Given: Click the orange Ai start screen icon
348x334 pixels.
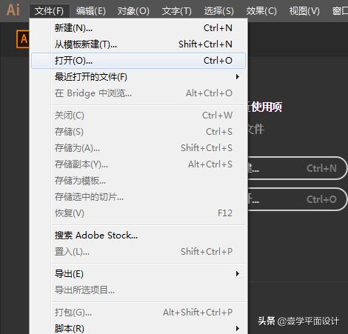Looking at the screenshot, I should point(23,39).
